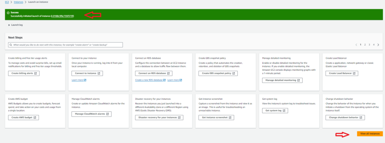The width and height of the screenshot is (385, 143).
Task: Click Create billing alerts button
Action: 24,73
